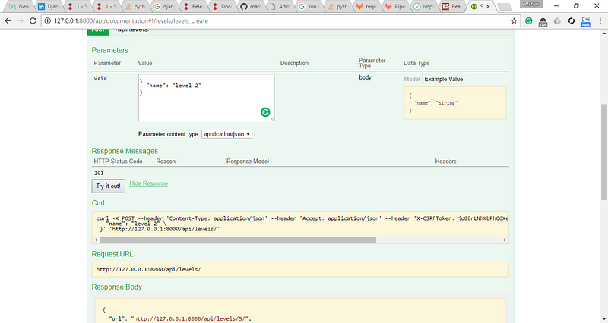Click the 'body' parameter type cell

click(366, 77)
